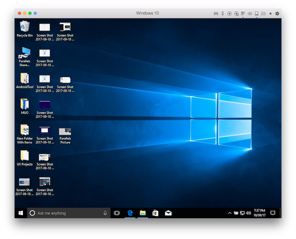The width and height of the screenshot is (296, 239).
Task: Select the Parallels Shared Folders shortcut
Action: click(x=25, y=57)
